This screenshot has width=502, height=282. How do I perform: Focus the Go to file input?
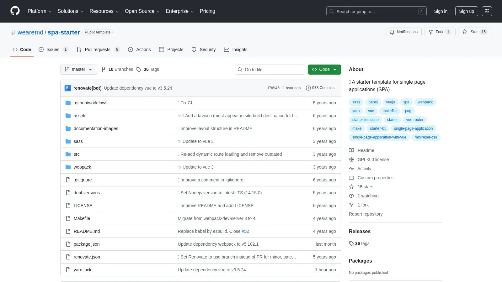coord(270,70)
